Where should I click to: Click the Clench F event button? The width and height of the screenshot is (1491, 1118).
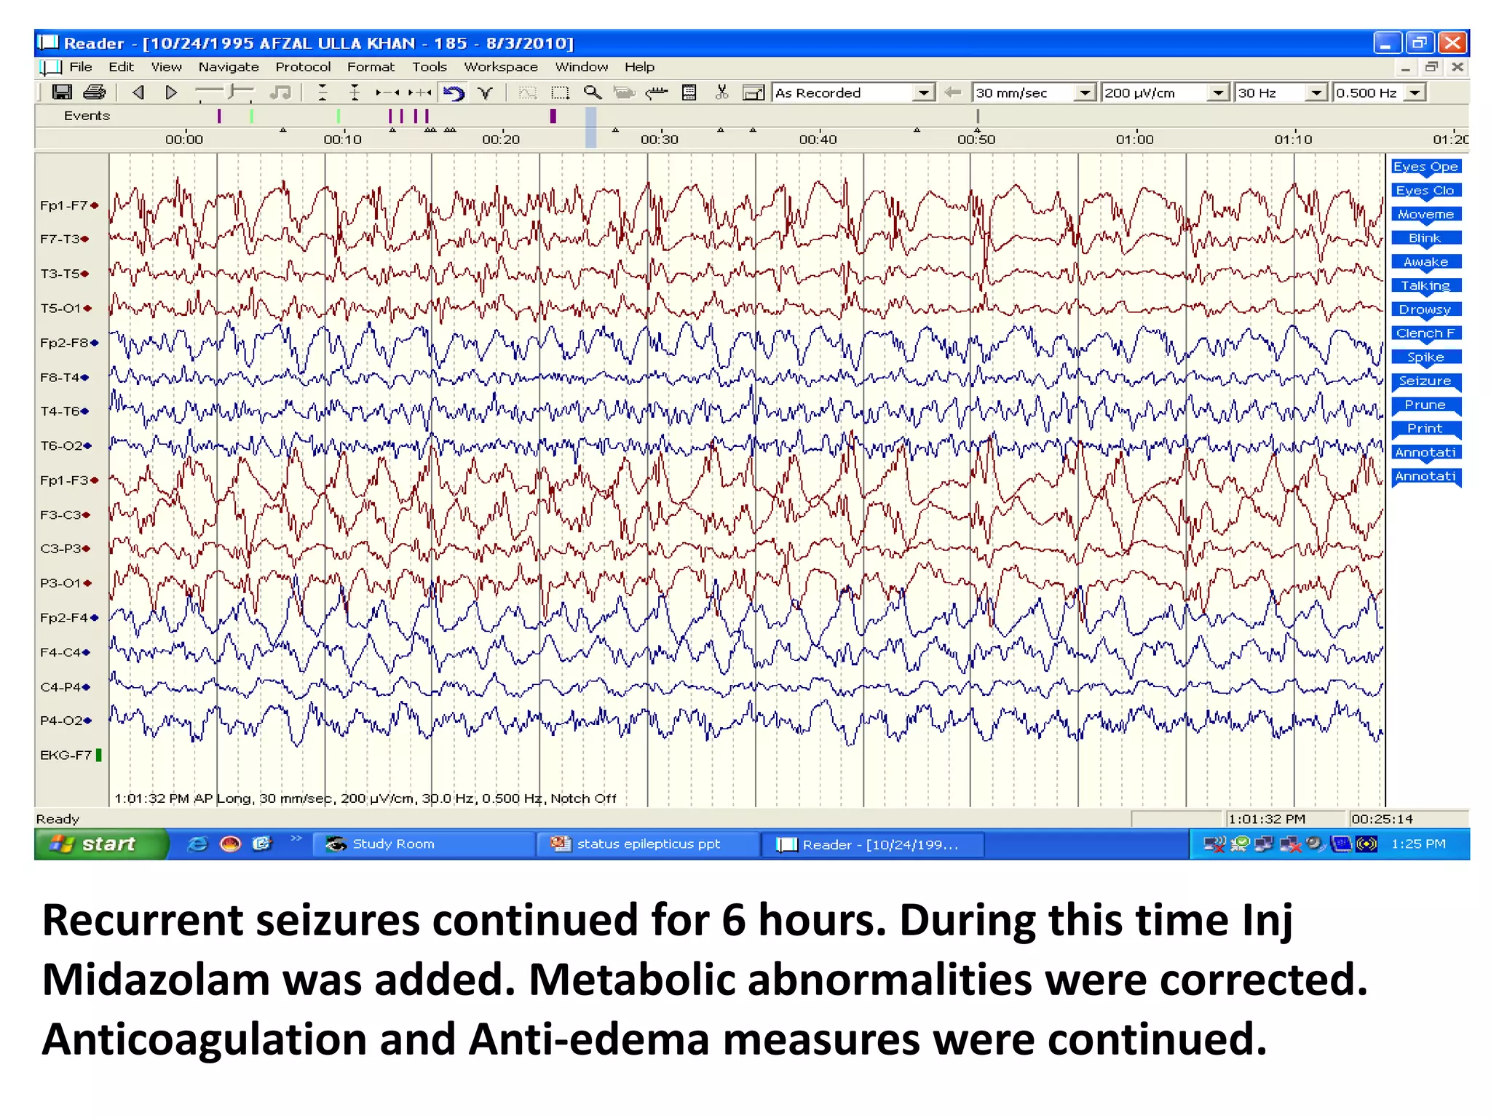coord(1425,333)
